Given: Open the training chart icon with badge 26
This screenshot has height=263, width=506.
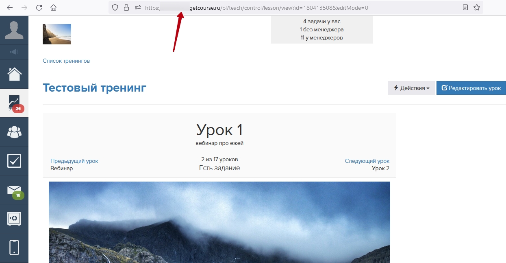Looking at the screenshot, I should 14,103.
